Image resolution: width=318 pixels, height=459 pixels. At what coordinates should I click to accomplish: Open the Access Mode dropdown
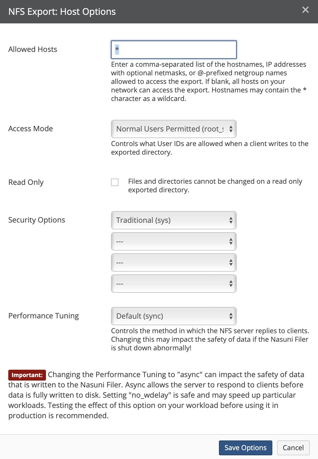tap(174, 129)
